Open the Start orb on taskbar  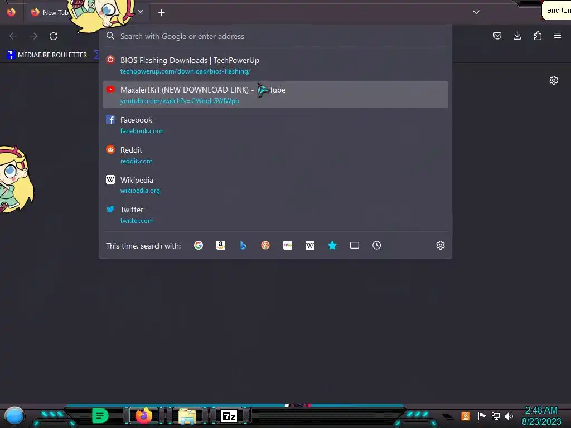click(14, 416)
